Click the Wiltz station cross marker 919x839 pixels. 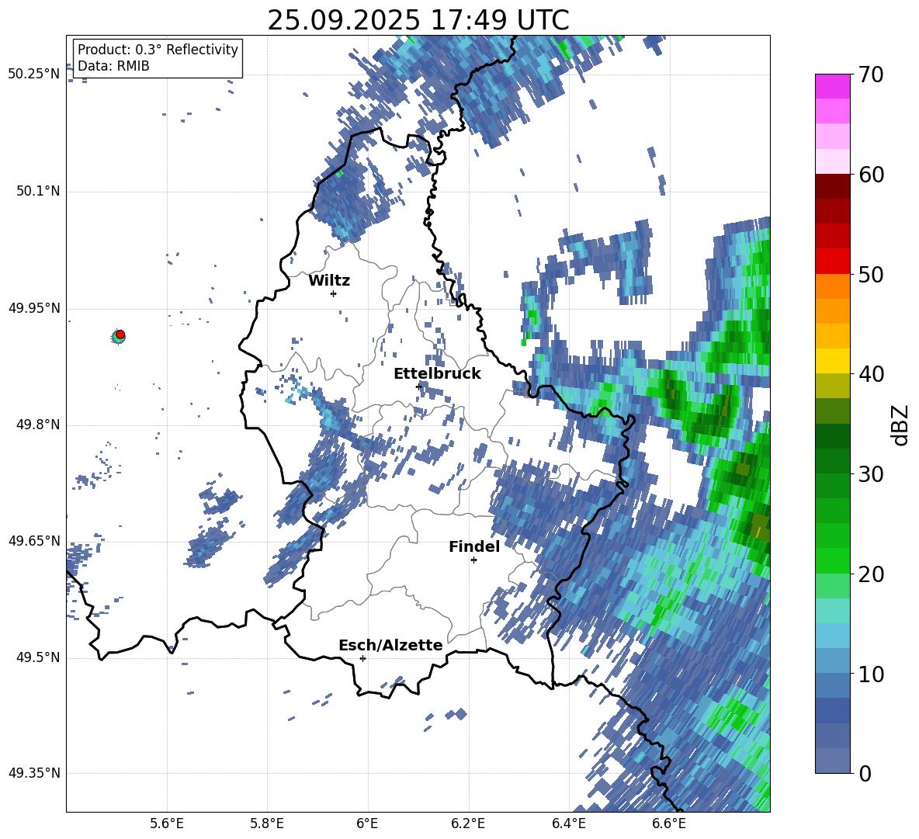pos(334,293)
